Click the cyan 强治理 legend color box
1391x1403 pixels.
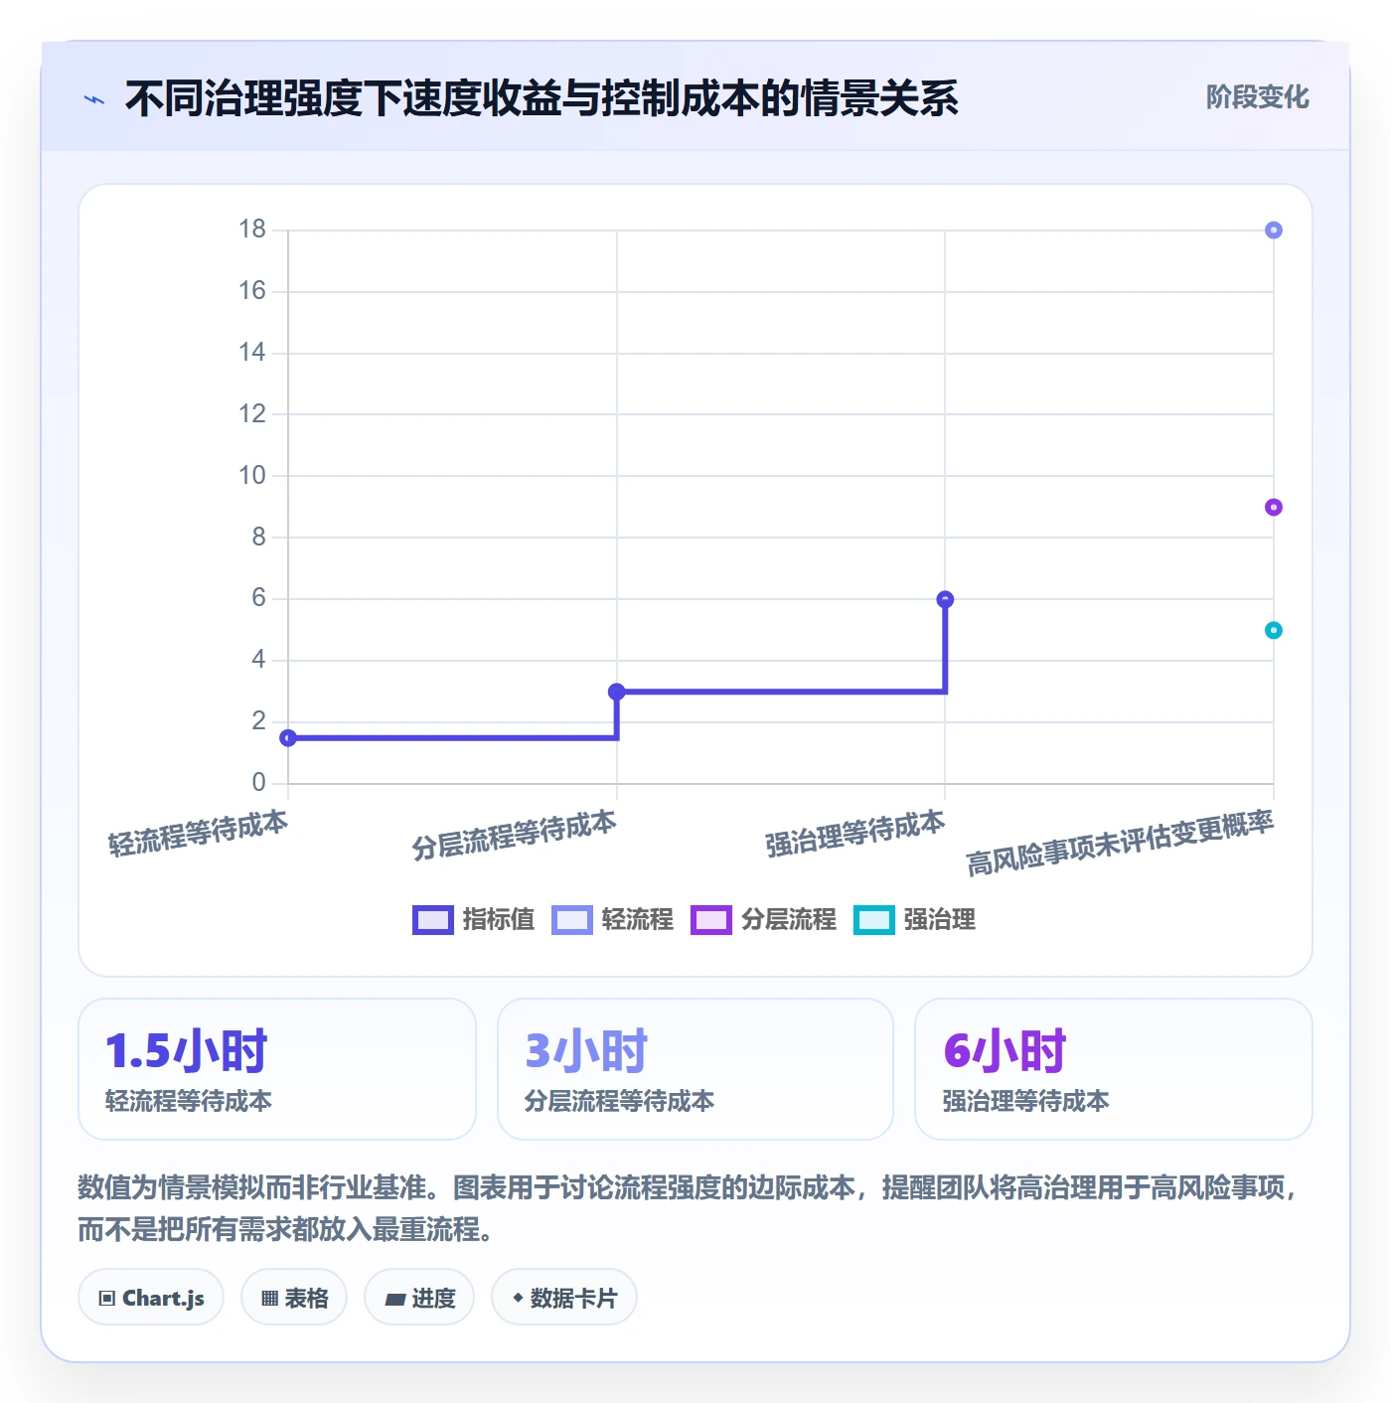[874, 920]
